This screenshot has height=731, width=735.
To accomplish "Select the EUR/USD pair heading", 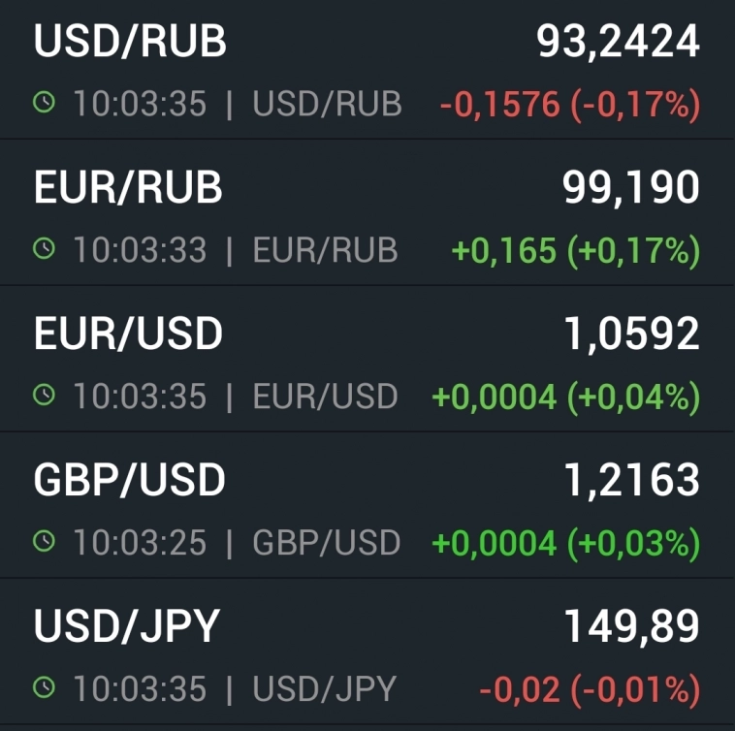I will [x=128, y=334].
